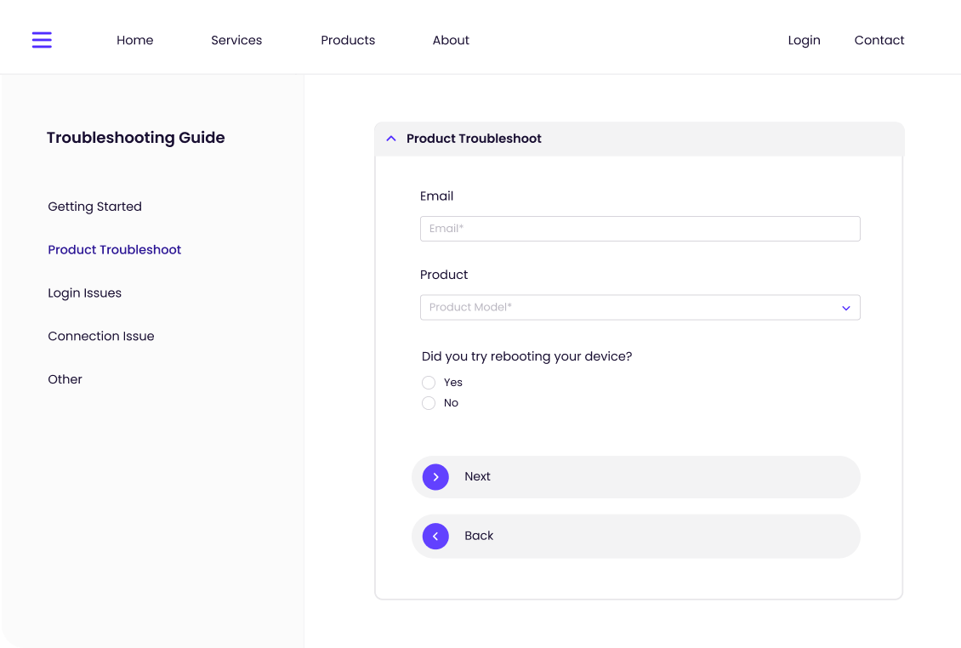Open the Services menu item
This screenshot has height=648, width=961.
coord(236,40)
